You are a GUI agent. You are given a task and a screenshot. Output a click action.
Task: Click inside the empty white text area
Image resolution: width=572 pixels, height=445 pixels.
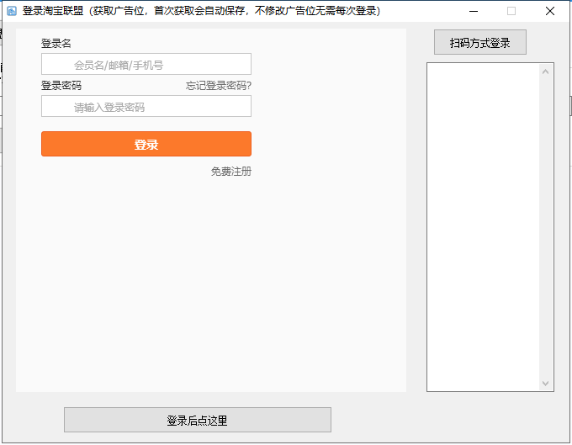pyautogui.click(x=483, y=227)
